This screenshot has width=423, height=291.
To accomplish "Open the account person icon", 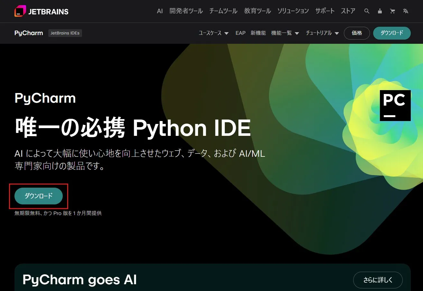I will [380, 11].
